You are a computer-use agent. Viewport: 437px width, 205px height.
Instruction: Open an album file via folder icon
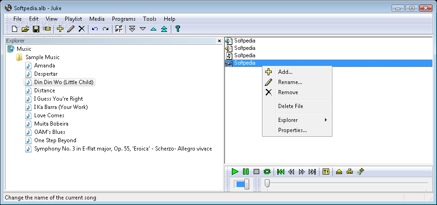click(x=25, y=29)
